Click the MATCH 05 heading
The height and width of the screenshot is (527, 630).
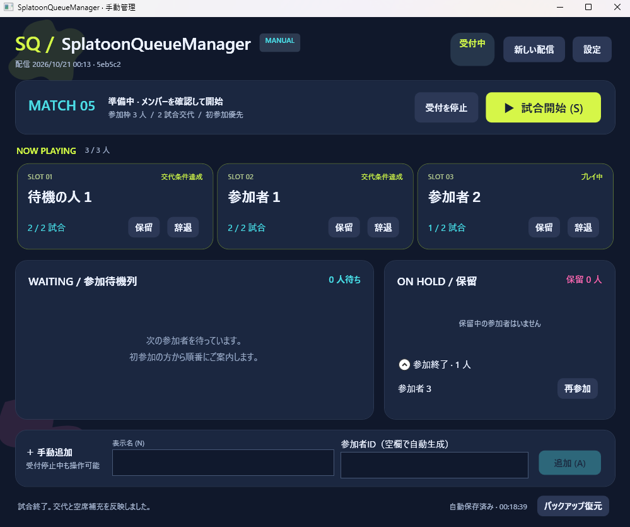coord(62,106)
